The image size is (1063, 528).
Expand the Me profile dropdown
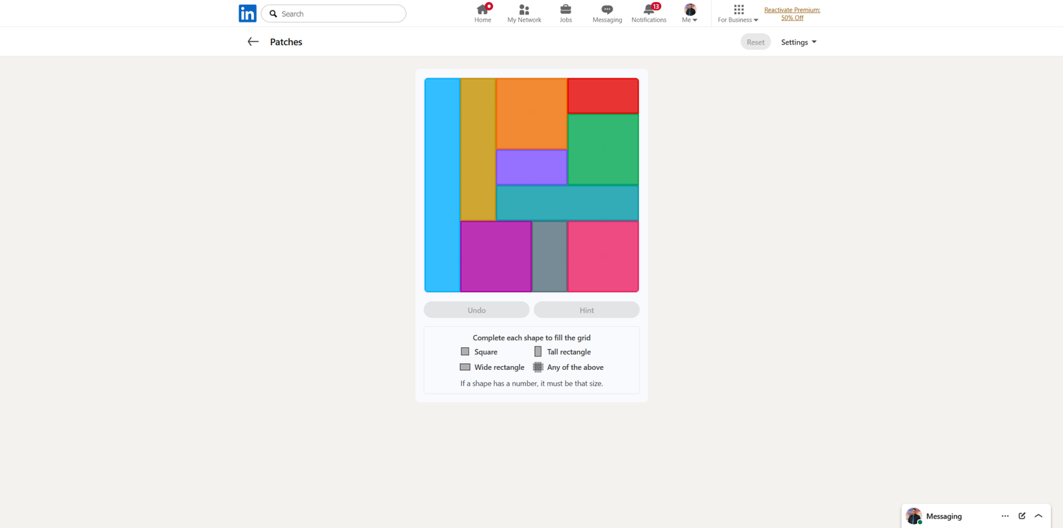coord(690,13)
